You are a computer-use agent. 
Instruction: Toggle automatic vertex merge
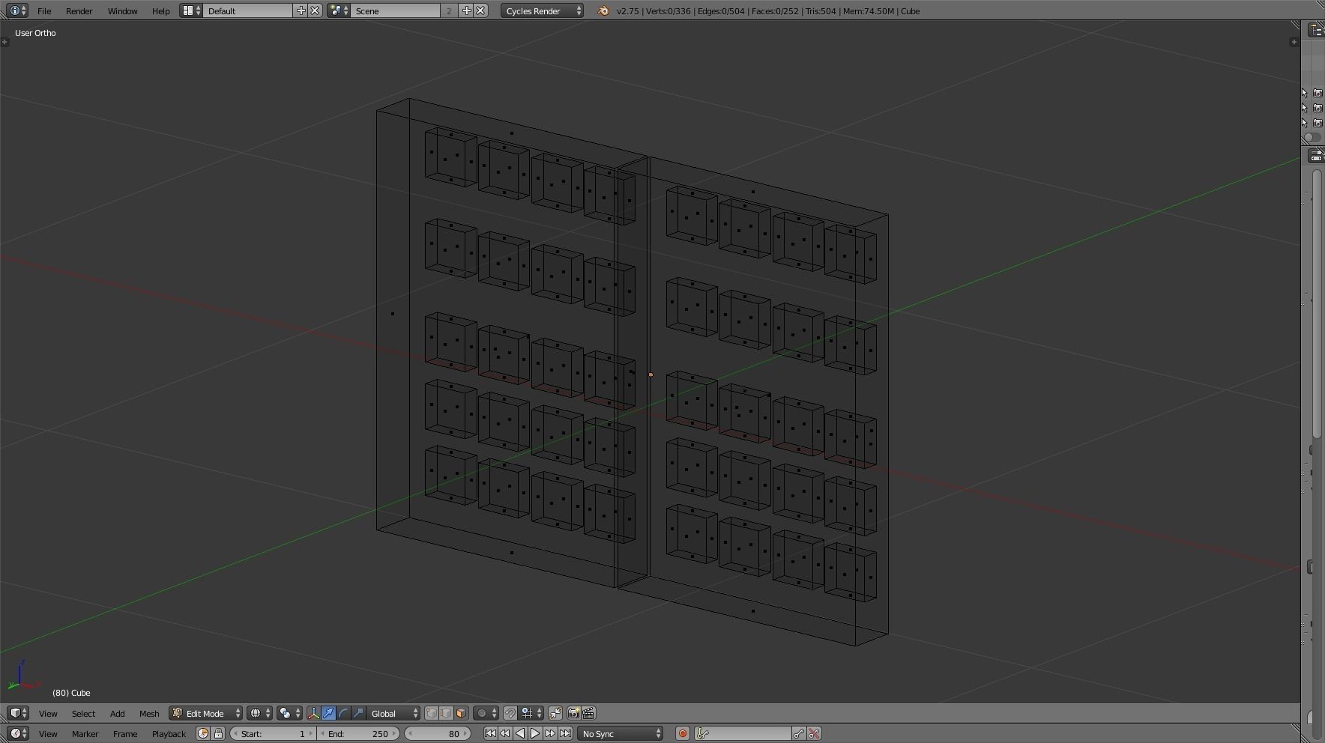pyautogui.click(x=555, y=713)
